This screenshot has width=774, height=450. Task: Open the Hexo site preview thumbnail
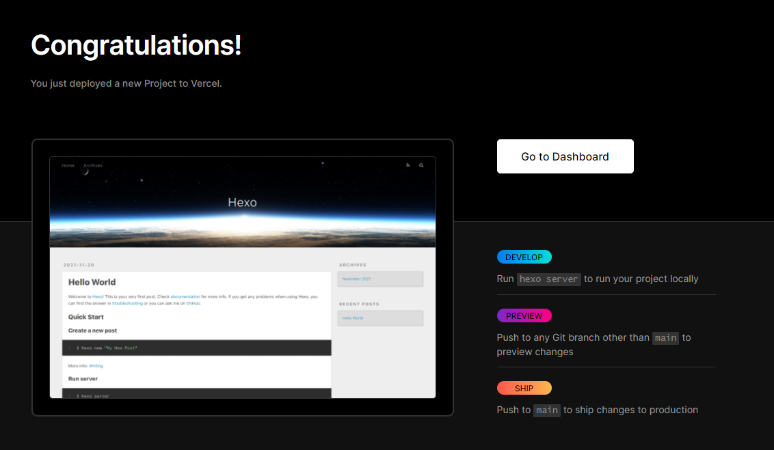coord(242,277)
